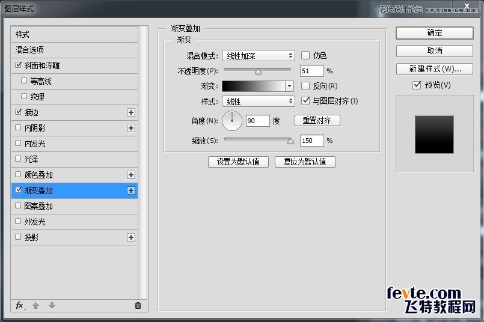This screenshot has width=484, height=322.
Task: Enable the 外发光 checkbox
Action: (x=18, y=221)
